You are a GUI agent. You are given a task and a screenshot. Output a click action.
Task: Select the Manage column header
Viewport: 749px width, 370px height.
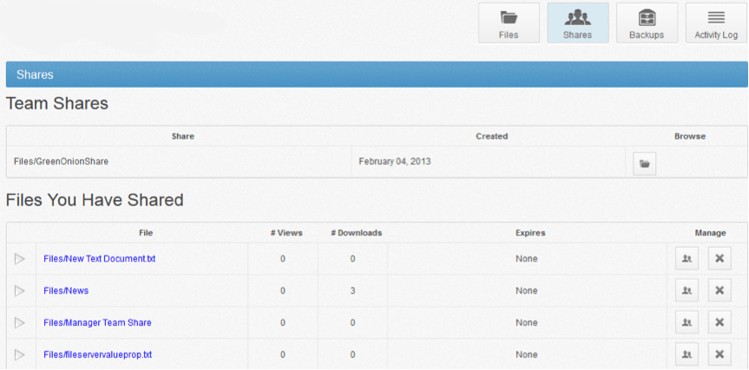[710, 233]
